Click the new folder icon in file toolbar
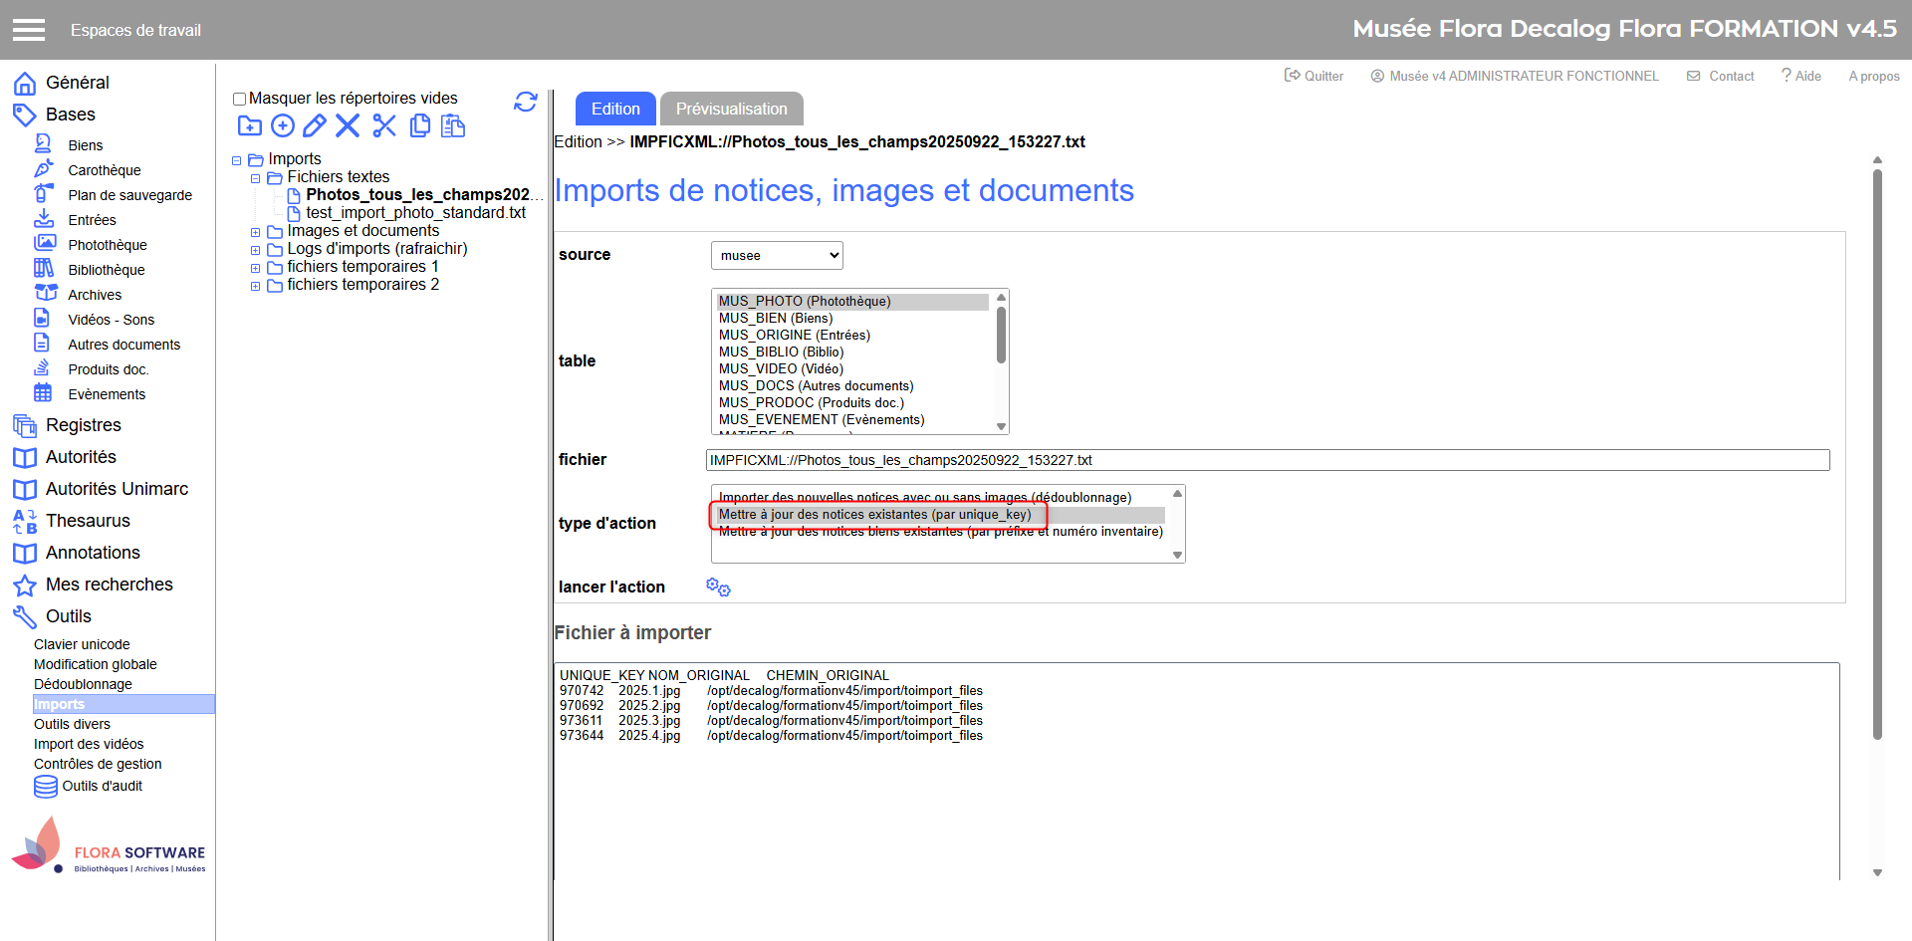This screenshot has width=1912, height=941. point(249,125)
